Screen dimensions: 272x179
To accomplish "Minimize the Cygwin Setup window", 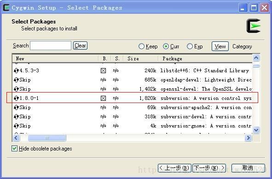I will [243, 8].
